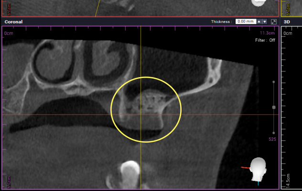This screenshot has height=191, width=302.
Task: Click the 11.3cm ruler label
Action: tap(267, 33)
